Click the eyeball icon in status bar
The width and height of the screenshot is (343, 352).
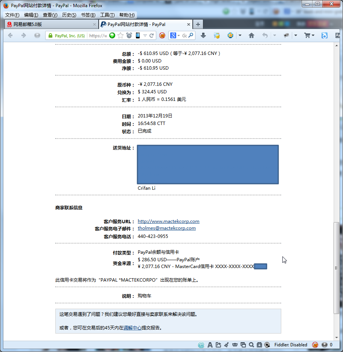pyautogui.click(x=267, y=345)
